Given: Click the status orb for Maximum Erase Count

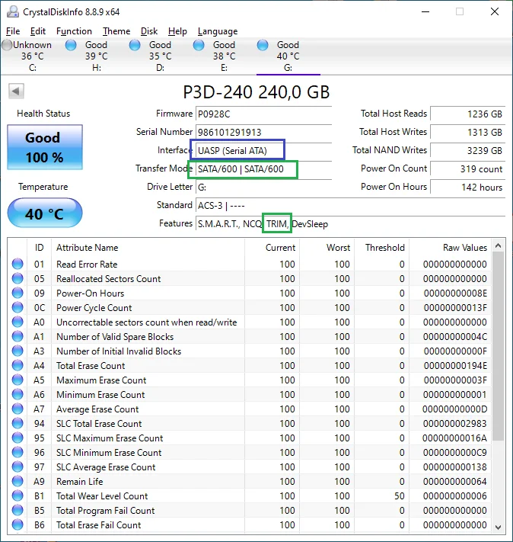Looking at the screenshot, I should pyautogui.click(x=18, y=380).
